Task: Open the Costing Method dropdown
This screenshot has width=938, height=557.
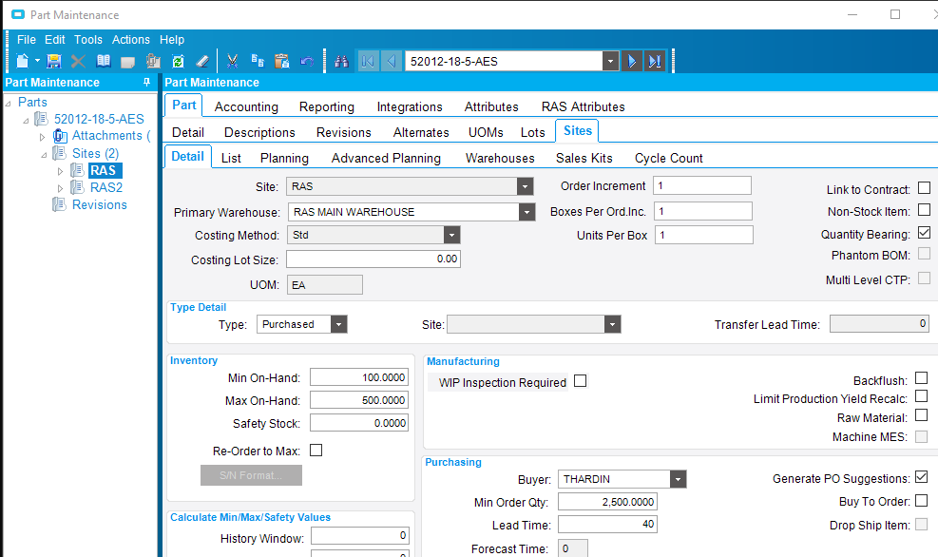Action: point(451,235)
